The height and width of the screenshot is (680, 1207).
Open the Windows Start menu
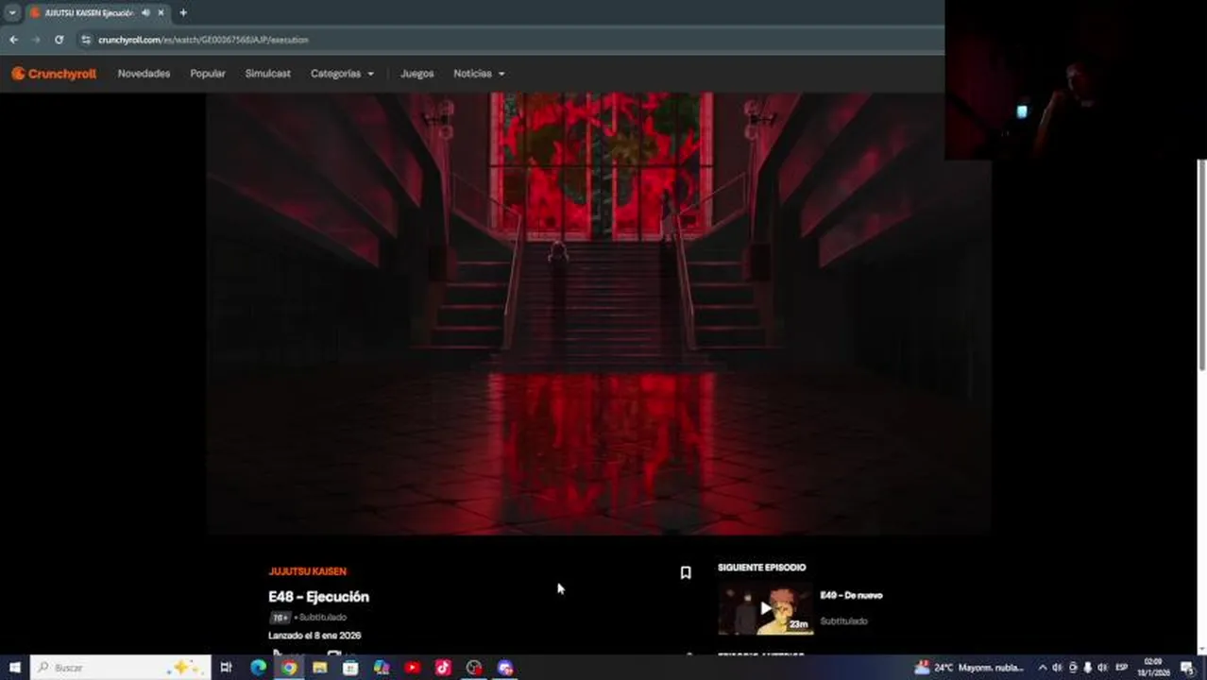pyautogui.click(x=14, y=668)
